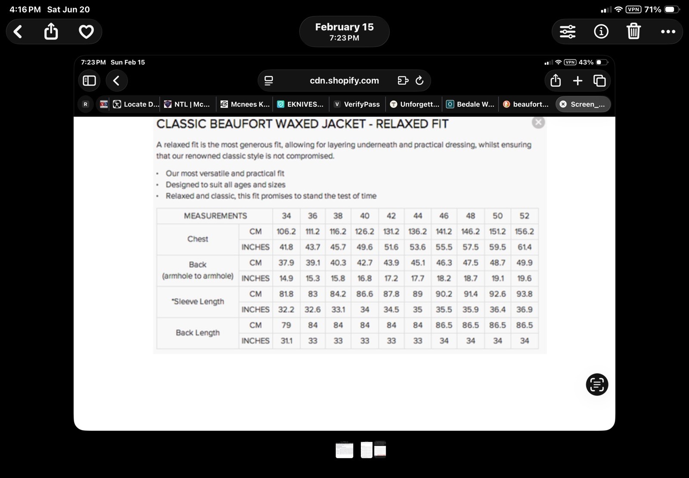689x478 pixels.
Task: Tap the reload icon in the address bar
Action: coord(420,81)
